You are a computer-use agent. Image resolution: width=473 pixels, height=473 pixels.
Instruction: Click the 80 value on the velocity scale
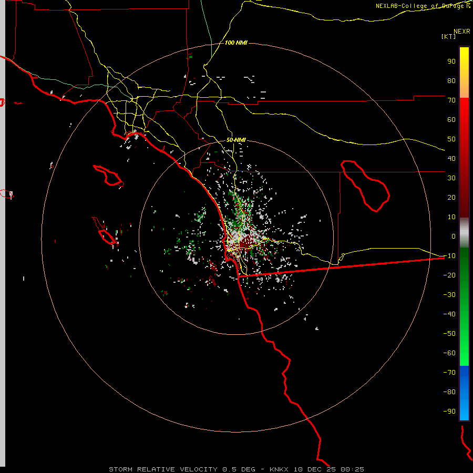tap(451, 80)
